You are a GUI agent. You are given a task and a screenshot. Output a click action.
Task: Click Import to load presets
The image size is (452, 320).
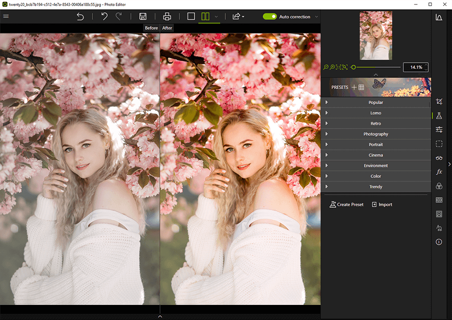[x=382, y=205]
